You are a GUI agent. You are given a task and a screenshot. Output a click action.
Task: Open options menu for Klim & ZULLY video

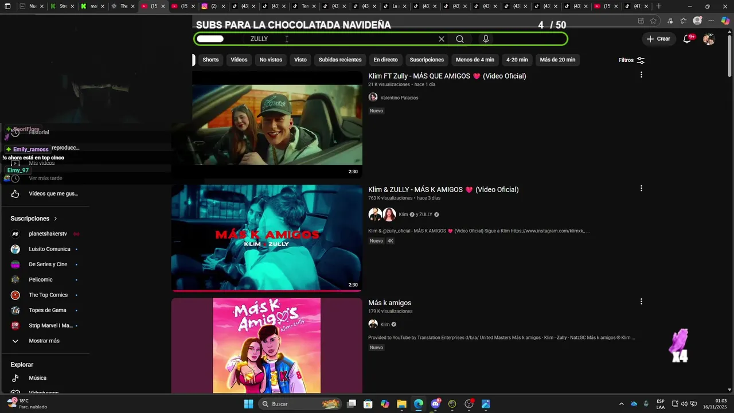641,188
